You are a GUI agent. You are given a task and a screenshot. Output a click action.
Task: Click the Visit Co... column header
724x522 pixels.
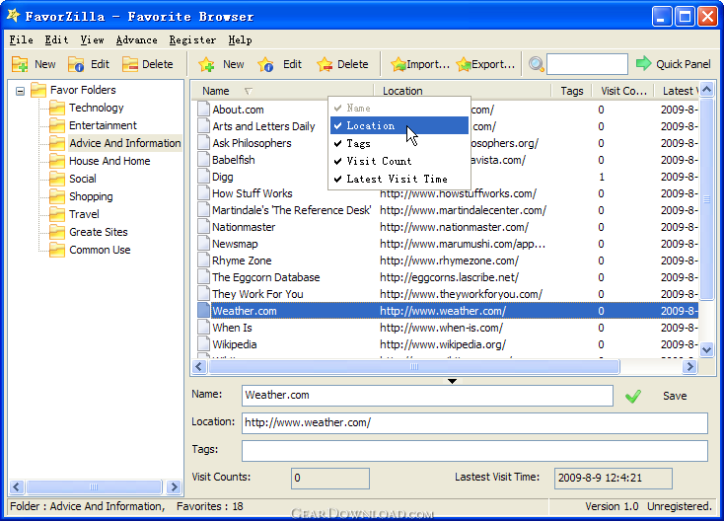coord(623,91)
